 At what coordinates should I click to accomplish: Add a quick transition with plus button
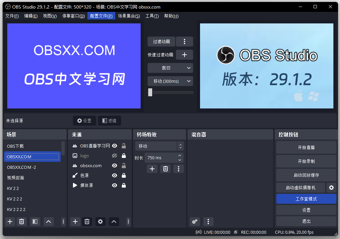pyautogui.click(x=185, y=55)
